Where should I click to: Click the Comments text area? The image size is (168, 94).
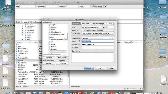tap(93, 57)
